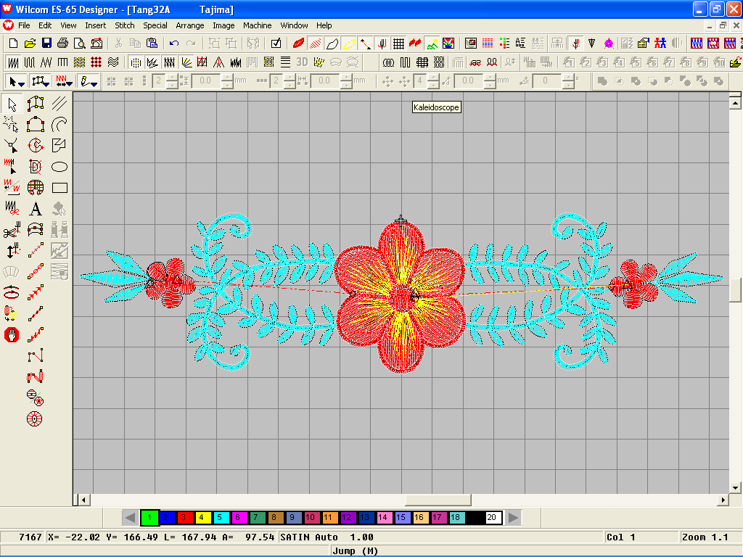Click the horizontal scrollbar thumb

pyautogui.click(x=438, y=500)
